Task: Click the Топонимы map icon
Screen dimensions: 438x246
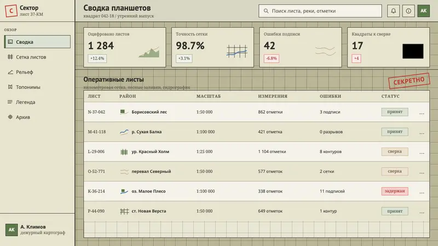Action: pyautogui.click(x=10, y=87)
